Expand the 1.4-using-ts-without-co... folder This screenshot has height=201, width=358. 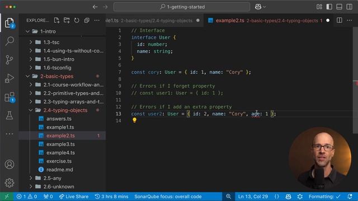(62, 51)
